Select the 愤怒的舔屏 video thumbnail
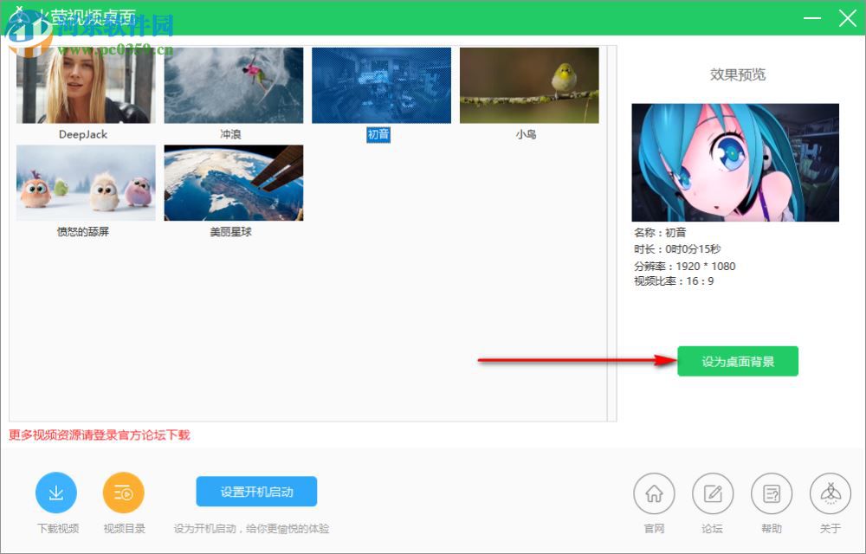 coord(85,182)
